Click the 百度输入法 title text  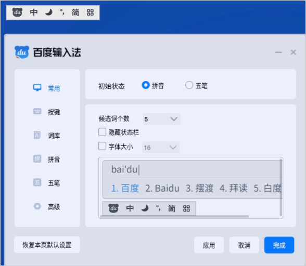pos(57,52)
